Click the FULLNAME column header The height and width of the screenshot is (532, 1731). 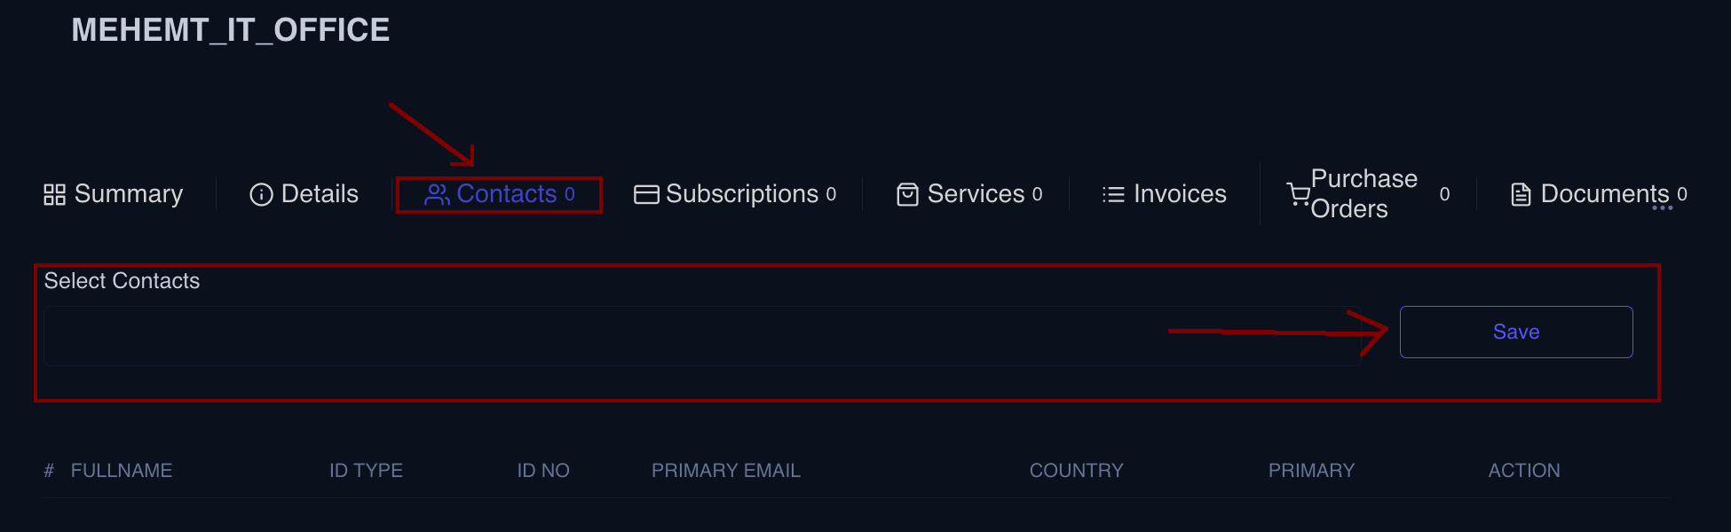pos(122,471)
